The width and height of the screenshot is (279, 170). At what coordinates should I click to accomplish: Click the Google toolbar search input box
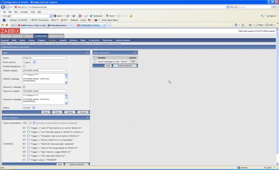(31, 16)
